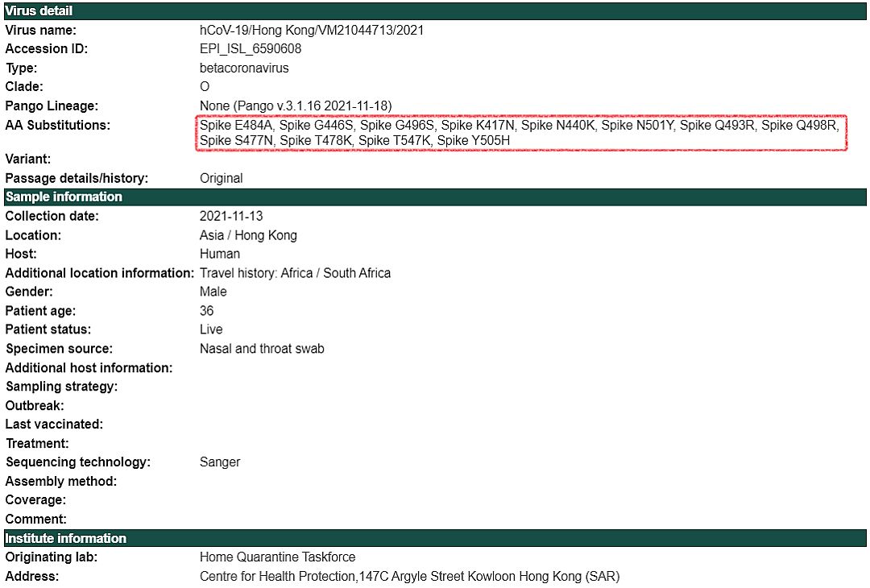
Task: Click the betacoronavirus type value
Action: coord(244,68)
